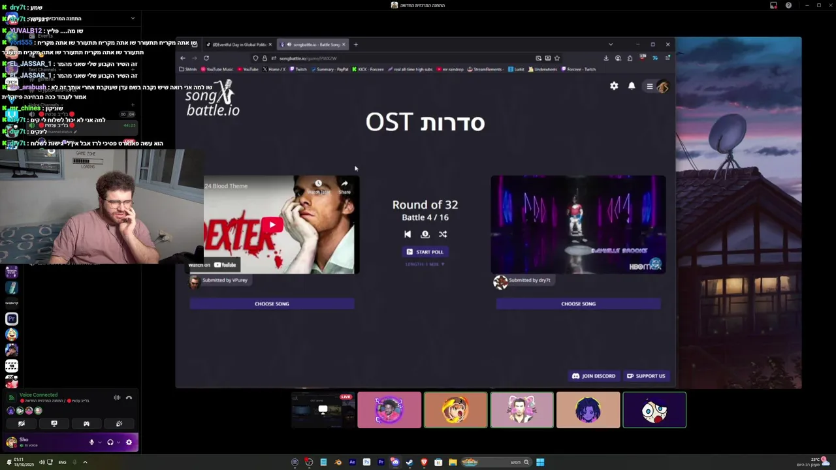Open the hamburger menu next to profile avatar
Viewport: 836px width, 470px height.
point(649,86)
